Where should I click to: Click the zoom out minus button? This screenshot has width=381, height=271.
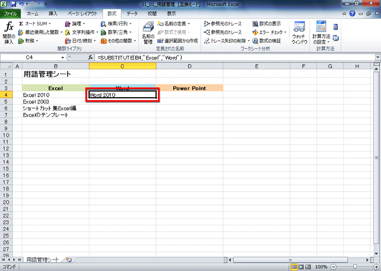pyautogui.click(x=334, y=267)
